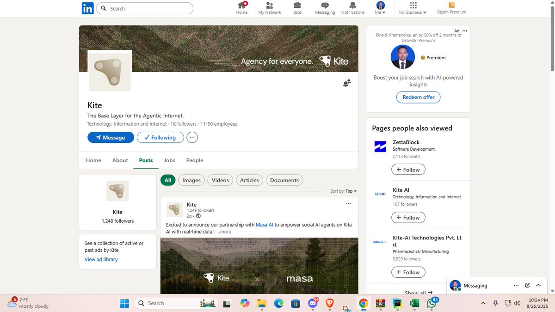Toggle the notification bell on Kite page
Image resolution: width=555 pixels, height=312 pixels.
(x=346, y=83)
